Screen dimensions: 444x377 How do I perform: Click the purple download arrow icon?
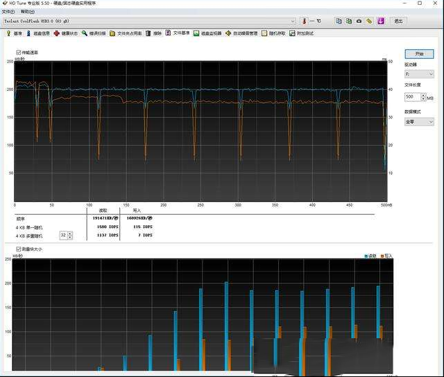point(381,21)
